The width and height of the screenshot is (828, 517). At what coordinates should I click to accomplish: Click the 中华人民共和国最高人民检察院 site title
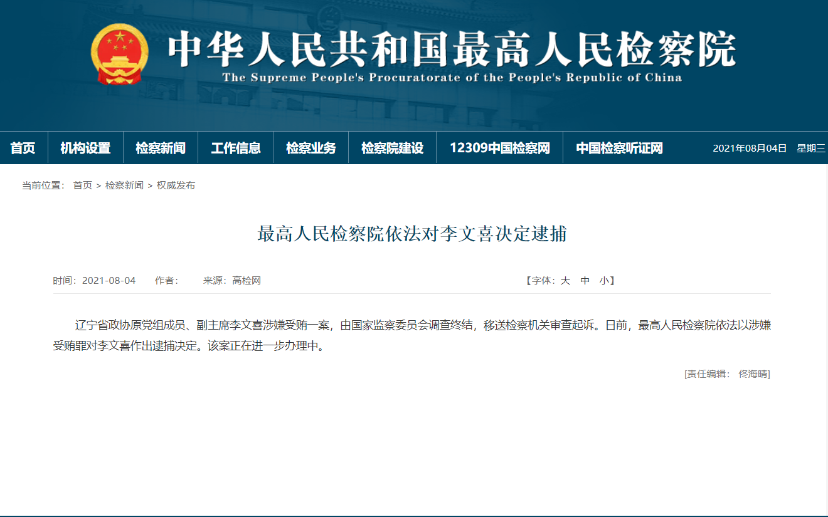tap(452, 50)
